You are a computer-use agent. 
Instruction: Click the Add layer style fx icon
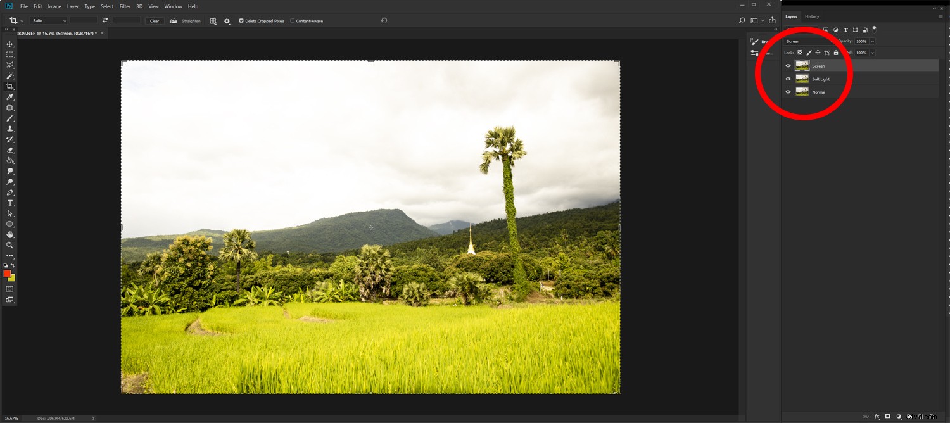[877, 416]
